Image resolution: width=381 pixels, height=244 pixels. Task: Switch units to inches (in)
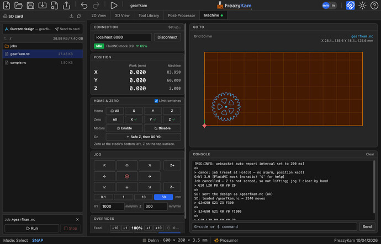click(x=334, y=6)
